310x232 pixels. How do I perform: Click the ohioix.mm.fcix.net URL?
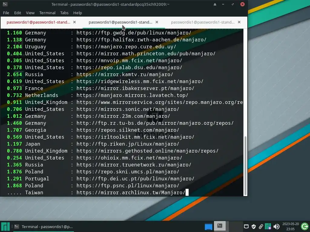click(129, 158)
